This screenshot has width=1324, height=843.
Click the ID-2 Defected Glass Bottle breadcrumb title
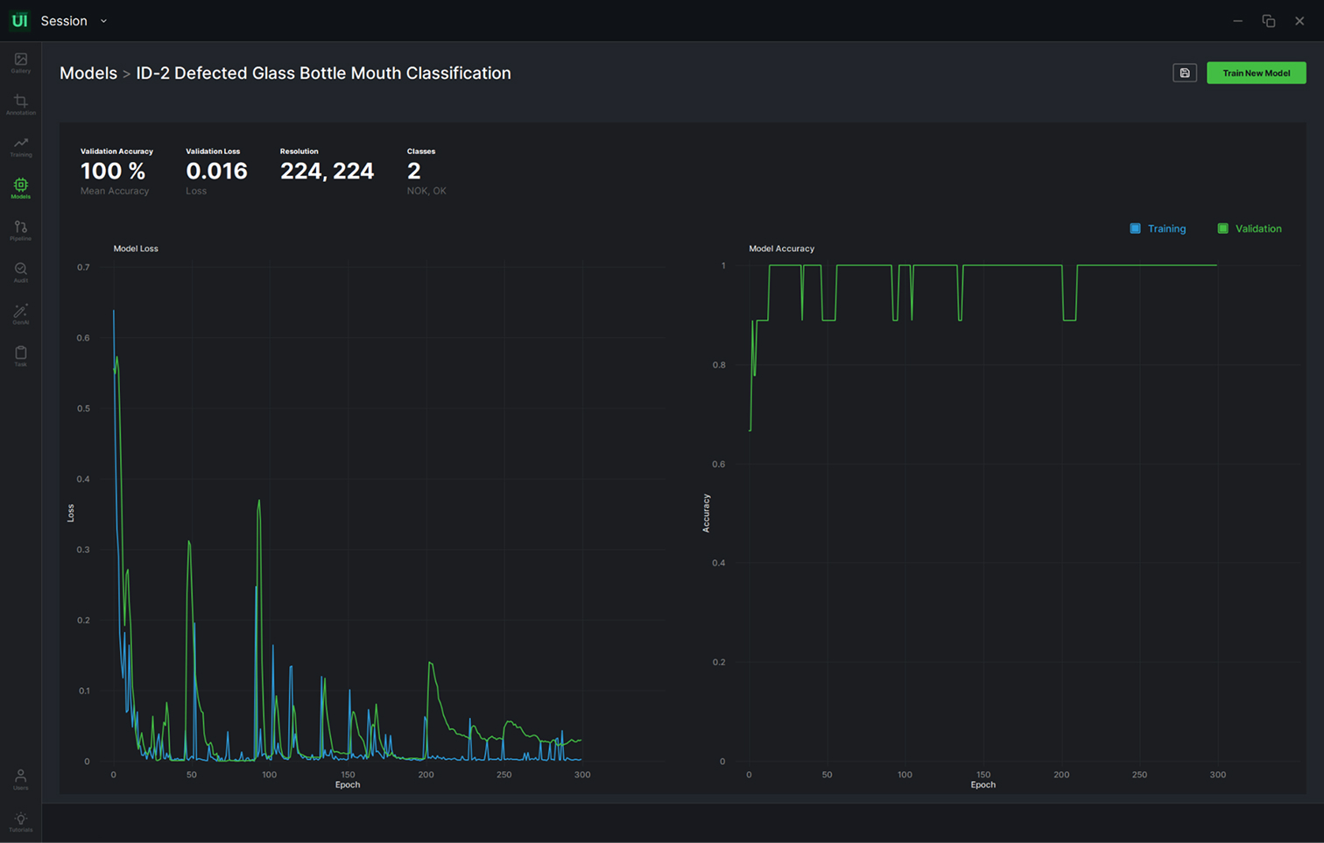tap(323, 73)
